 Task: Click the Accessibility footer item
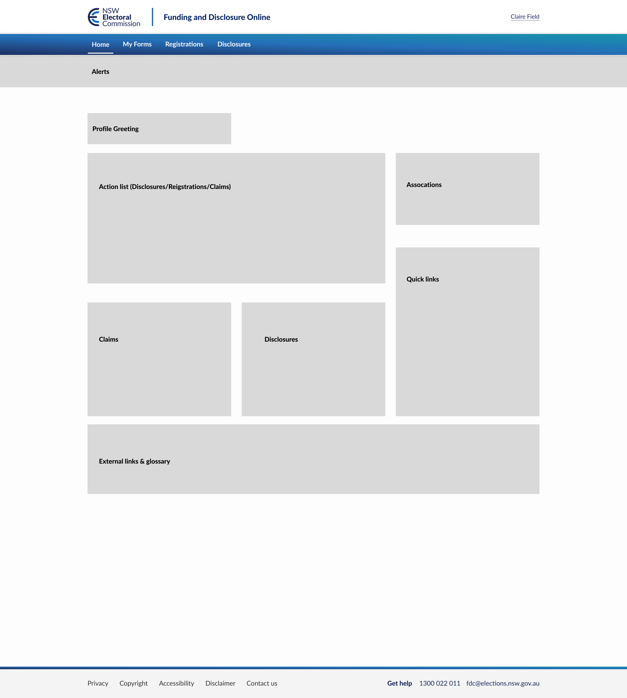click(x=175, y=683)
